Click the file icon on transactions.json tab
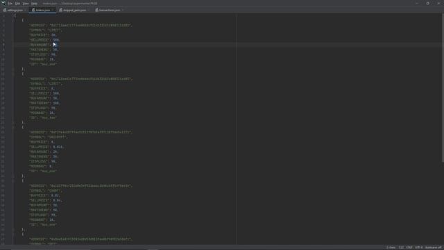This screenshot has height=250, width=444. pyautogui.click(x=97, y=10)
